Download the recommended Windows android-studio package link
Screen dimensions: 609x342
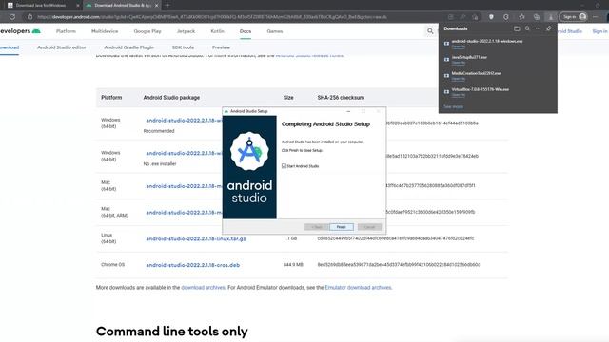click(x=184, y=121)
